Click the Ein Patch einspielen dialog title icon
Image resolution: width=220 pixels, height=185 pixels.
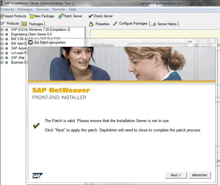[x=31, y=42]
